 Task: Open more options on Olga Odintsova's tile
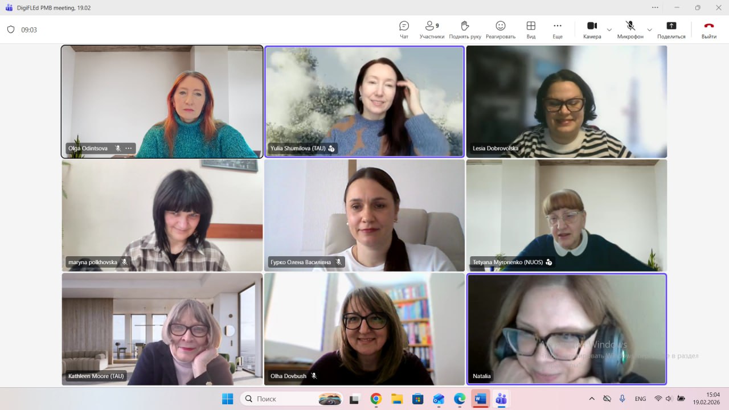click(x=129, y=148)
